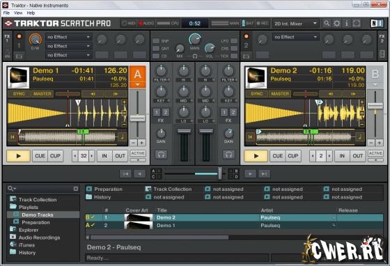Toggle Deck A headphone cue button

(161, 155)
